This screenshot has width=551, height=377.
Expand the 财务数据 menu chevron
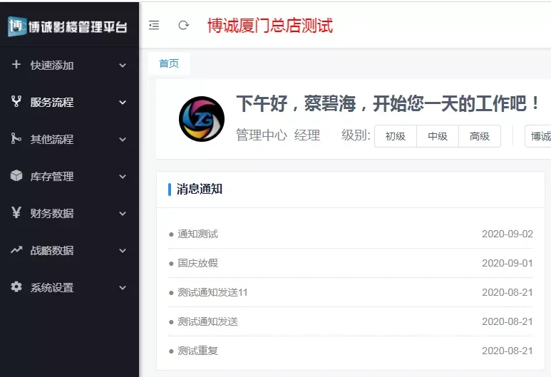pyautogui.click(x=123, y=214)
